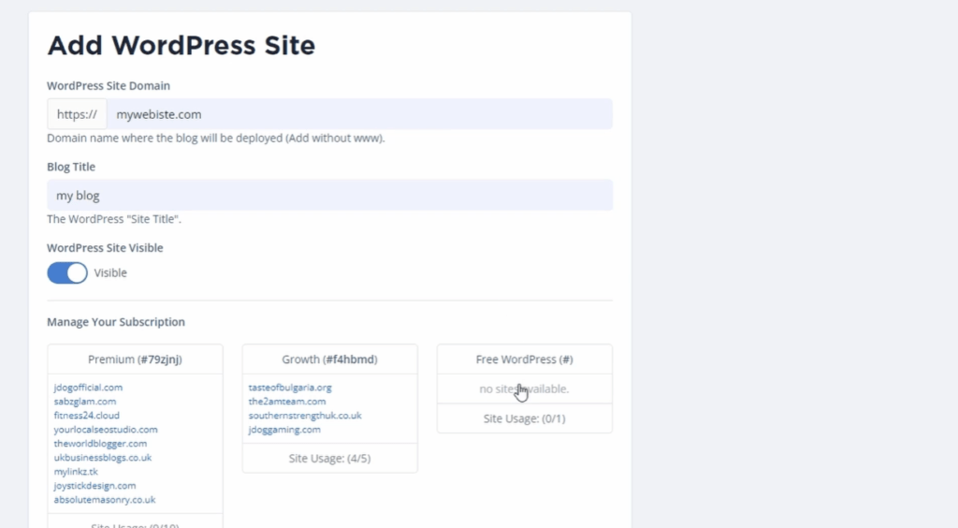958x528 pixels.
Task: Open the southernstrengthuk.co.uk link
Action: (x=305, y=416)
